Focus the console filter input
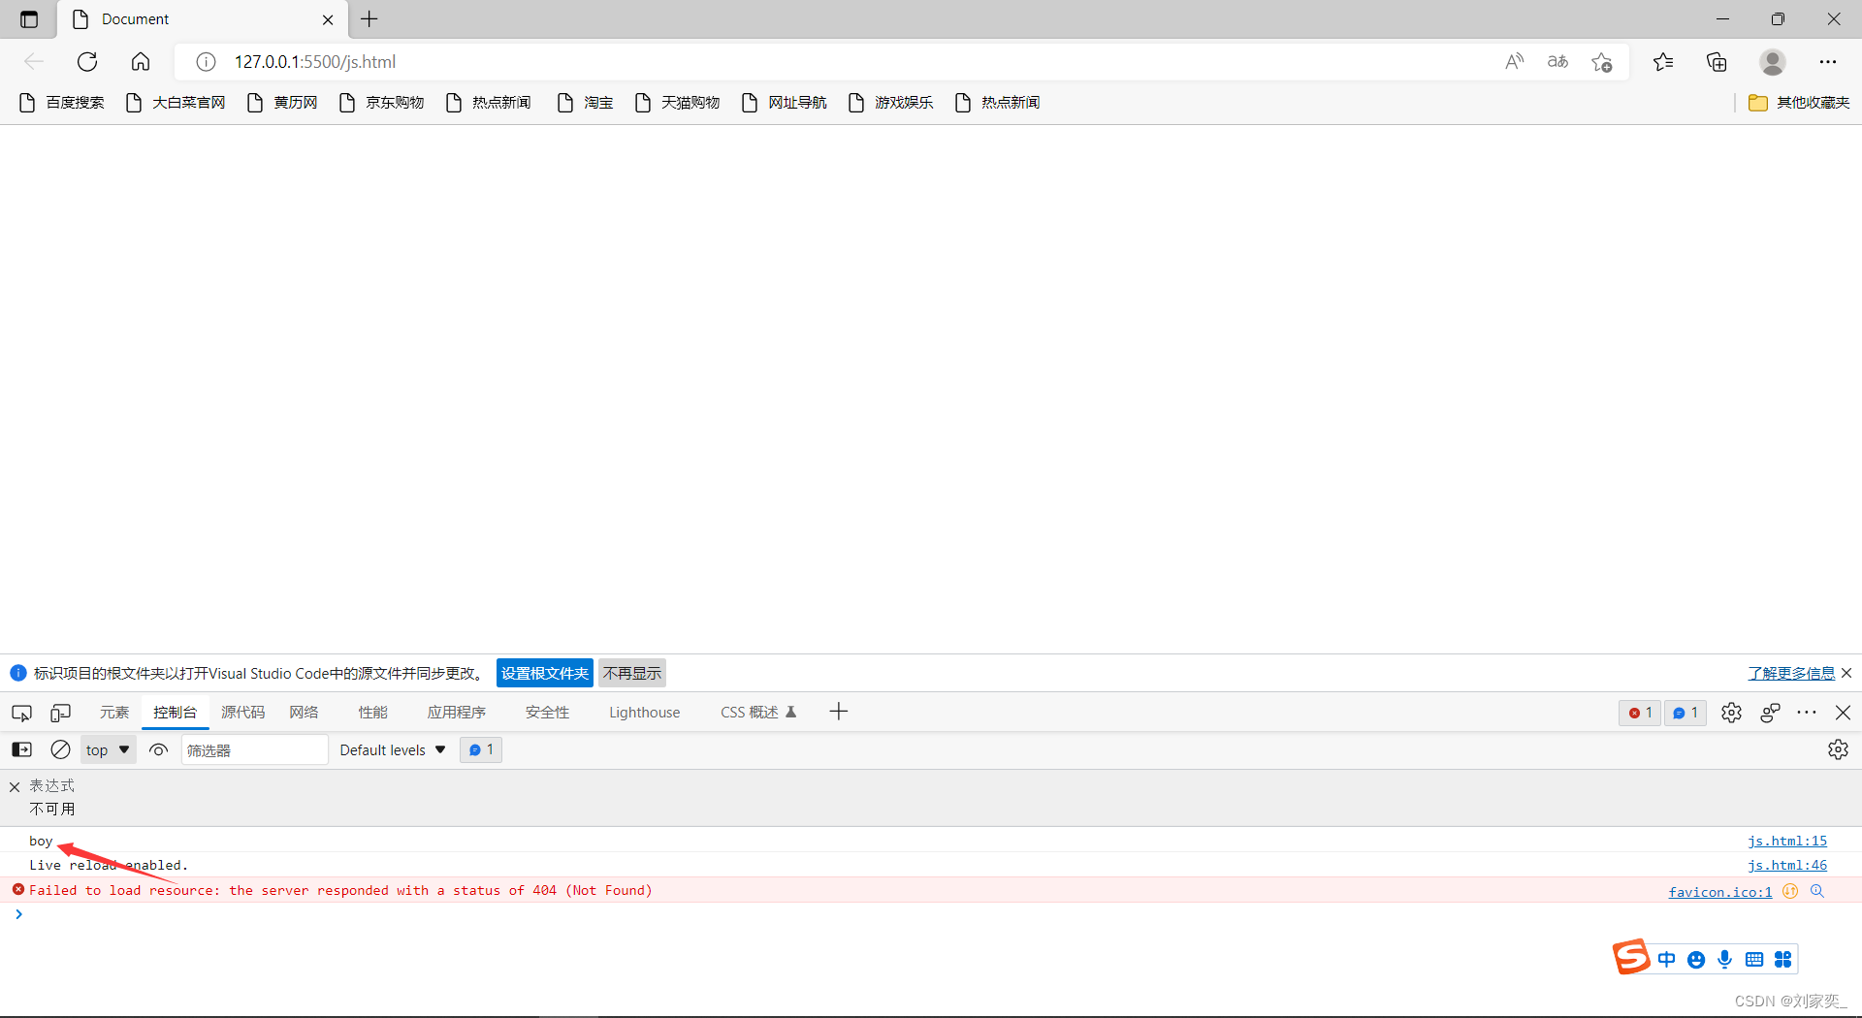This screenshot has height=1018, width=1862. [x=255, y=749]
